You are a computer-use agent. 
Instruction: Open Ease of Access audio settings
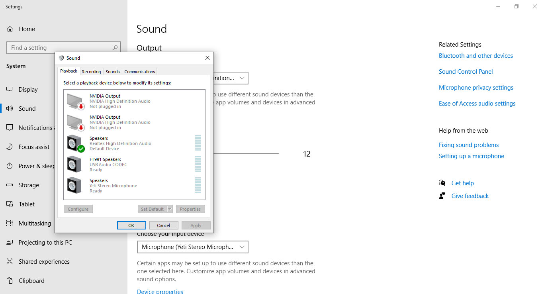[x=477, y=104]
